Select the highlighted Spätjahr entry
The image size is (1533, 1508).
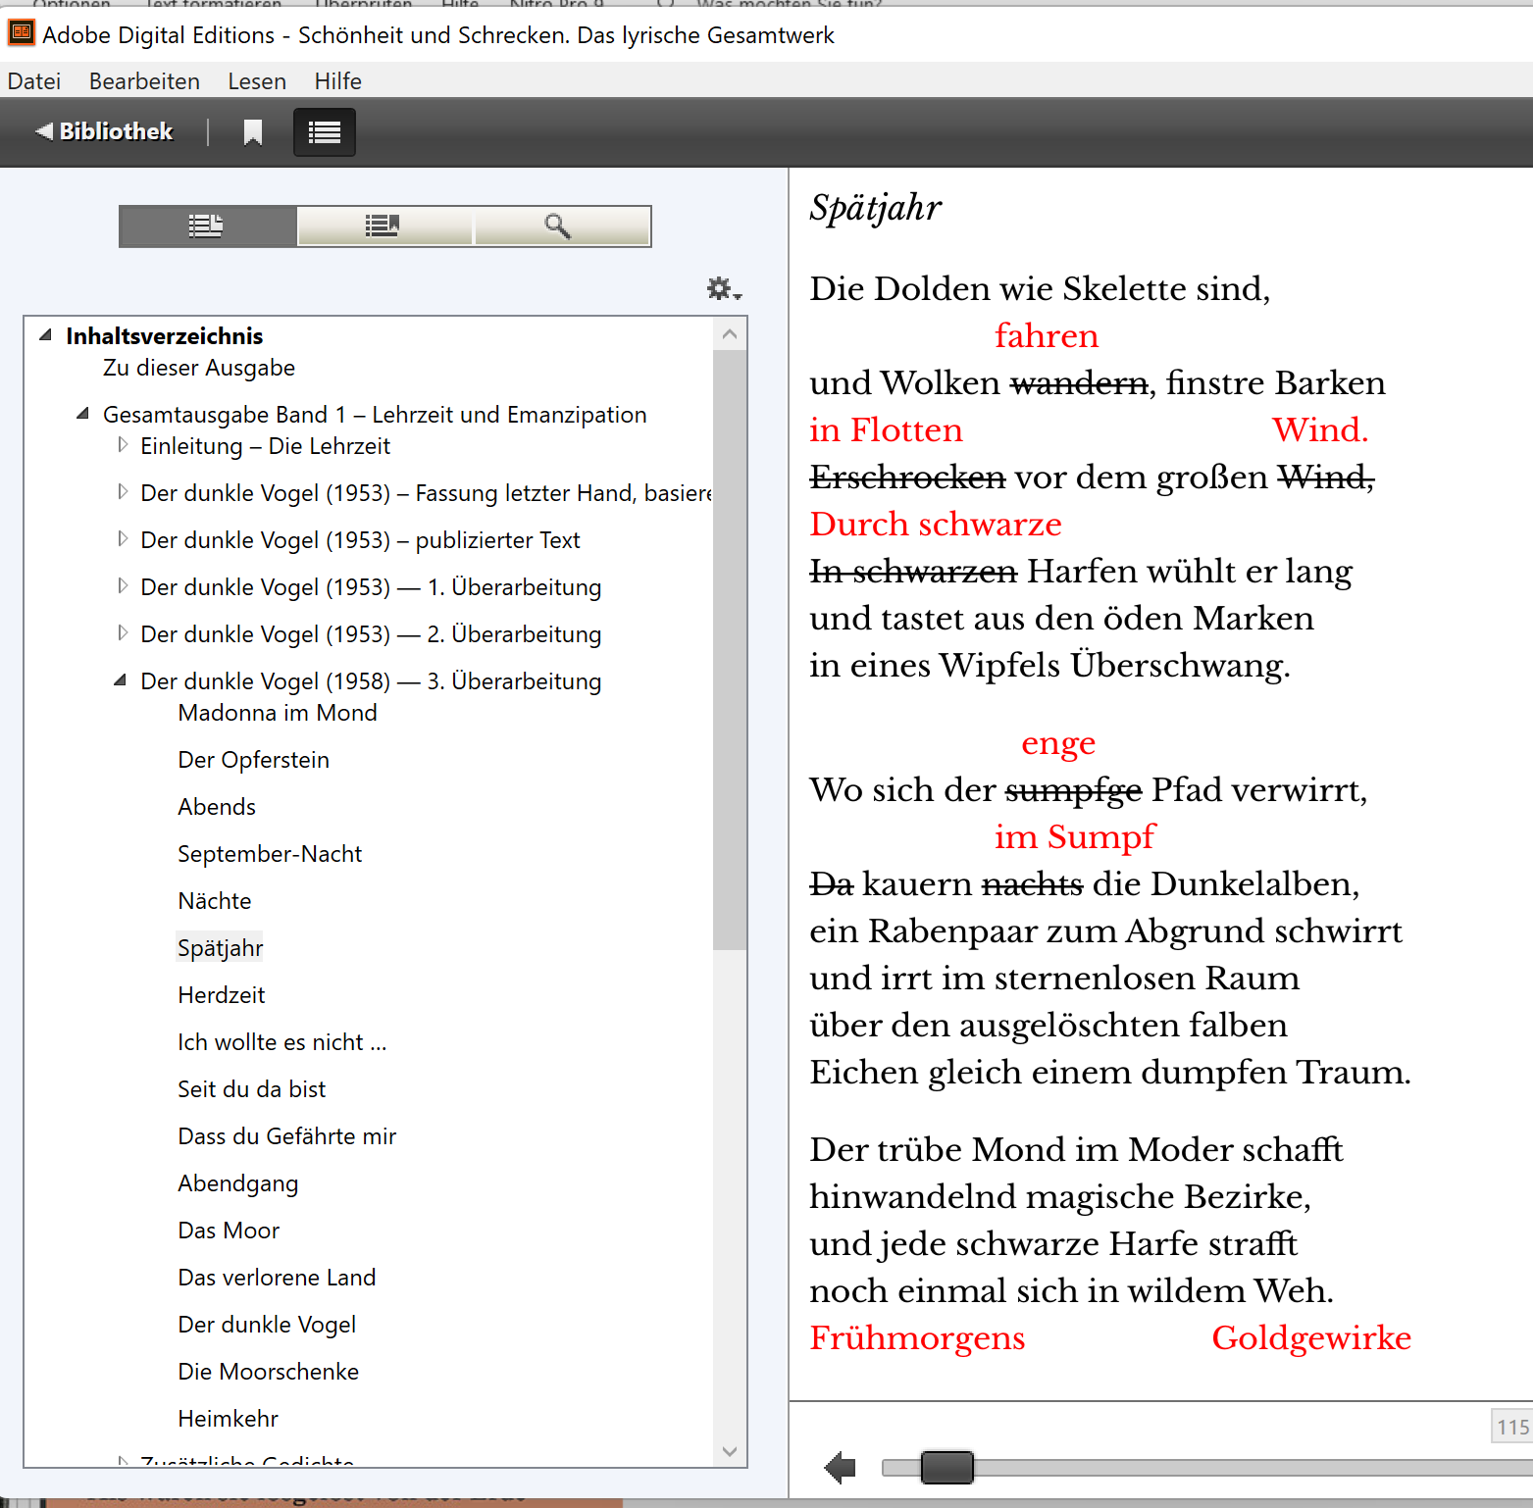[x=220, y=948]
